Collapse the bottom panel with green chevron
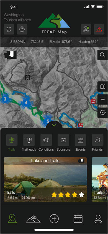Image resolution: width=108 pixels, height=234 pixels. click(x=54, y=125)
